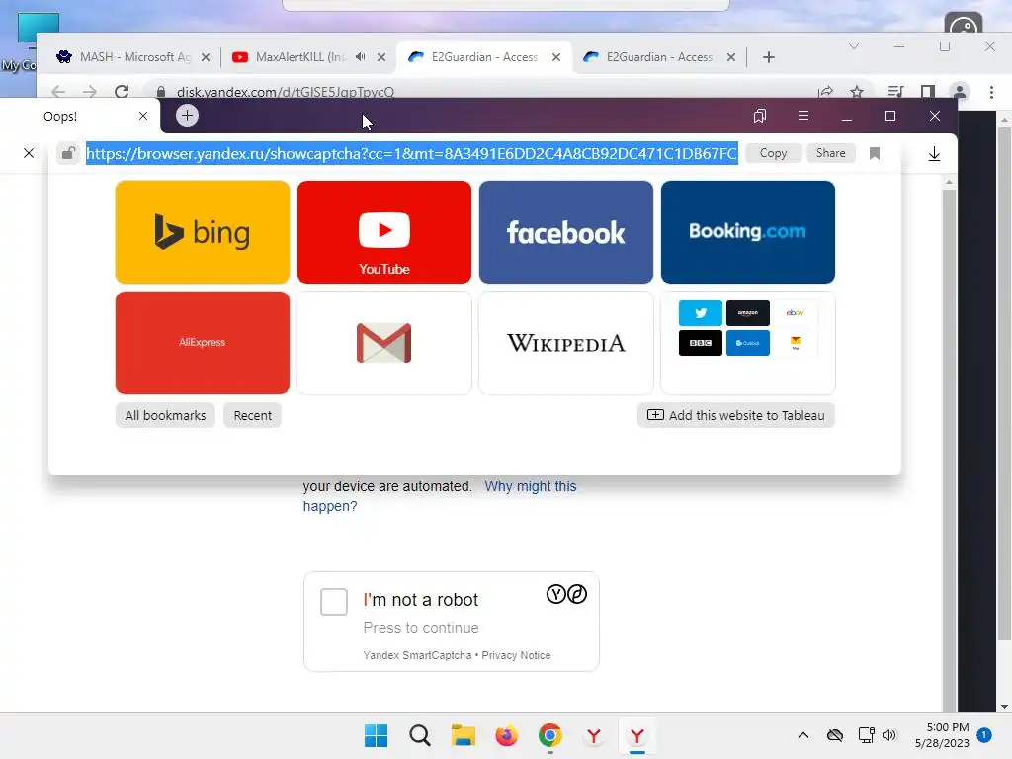
Task: Open Yandex side panel bookmarks icon
Action: (x=760, y=116)
